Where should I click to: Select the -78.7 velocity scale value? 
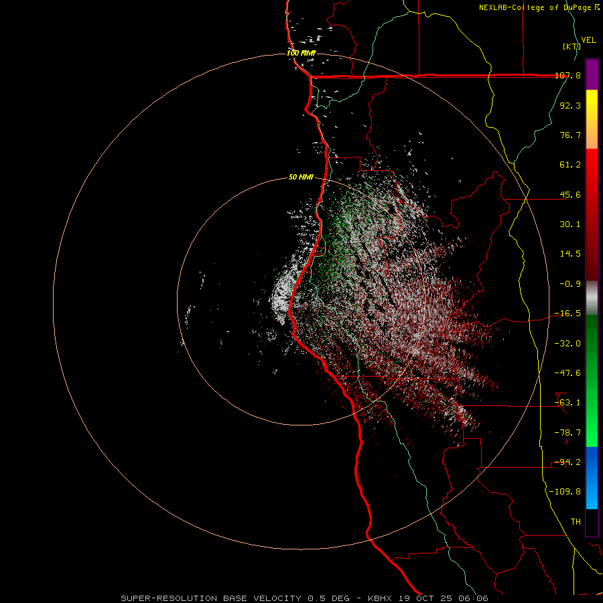tap(568, 433)
